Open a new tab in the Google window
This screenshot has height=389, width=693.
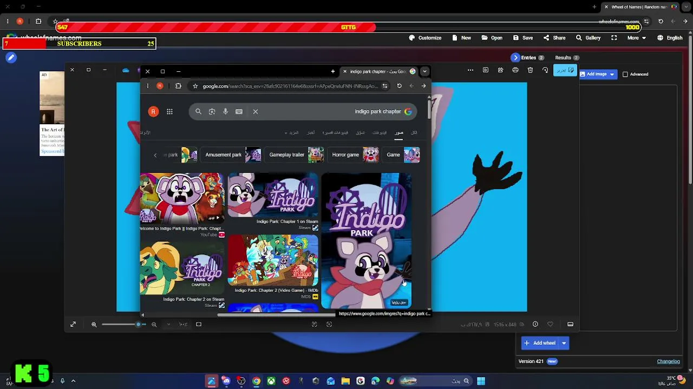click(x=333, y=71)
